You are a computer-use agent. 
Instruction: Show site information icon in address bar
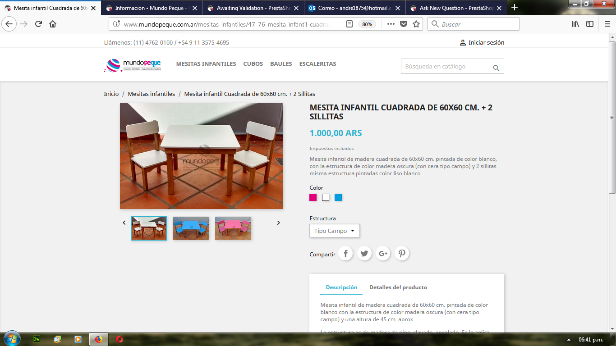click(116, 24)
